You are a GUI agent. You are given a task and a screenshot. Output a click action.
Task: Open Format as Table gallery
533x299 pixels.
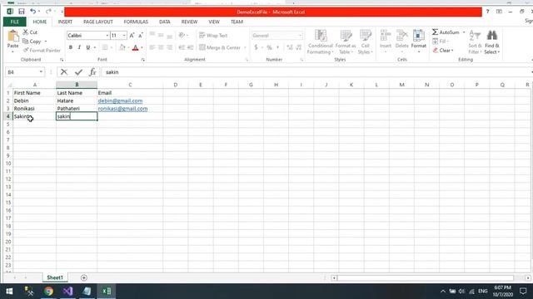(346, 42)
